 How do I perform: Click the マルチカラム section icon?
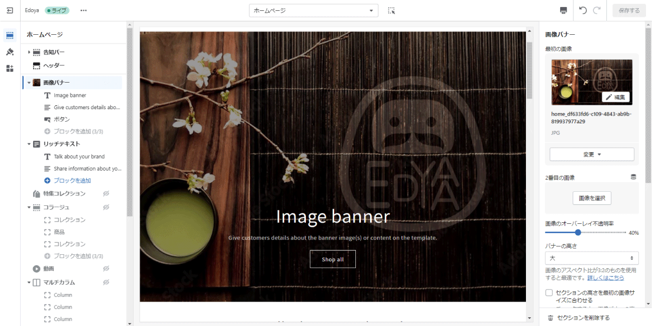[36, 283]
